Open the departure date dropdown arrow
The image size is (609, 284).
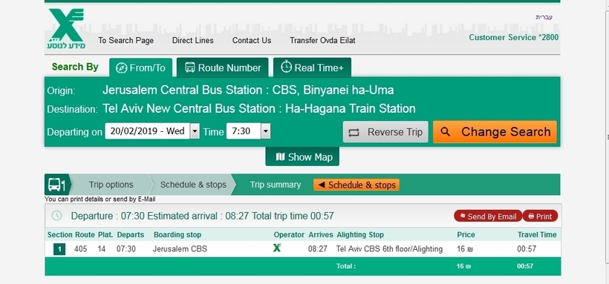[x=195, y=131]
